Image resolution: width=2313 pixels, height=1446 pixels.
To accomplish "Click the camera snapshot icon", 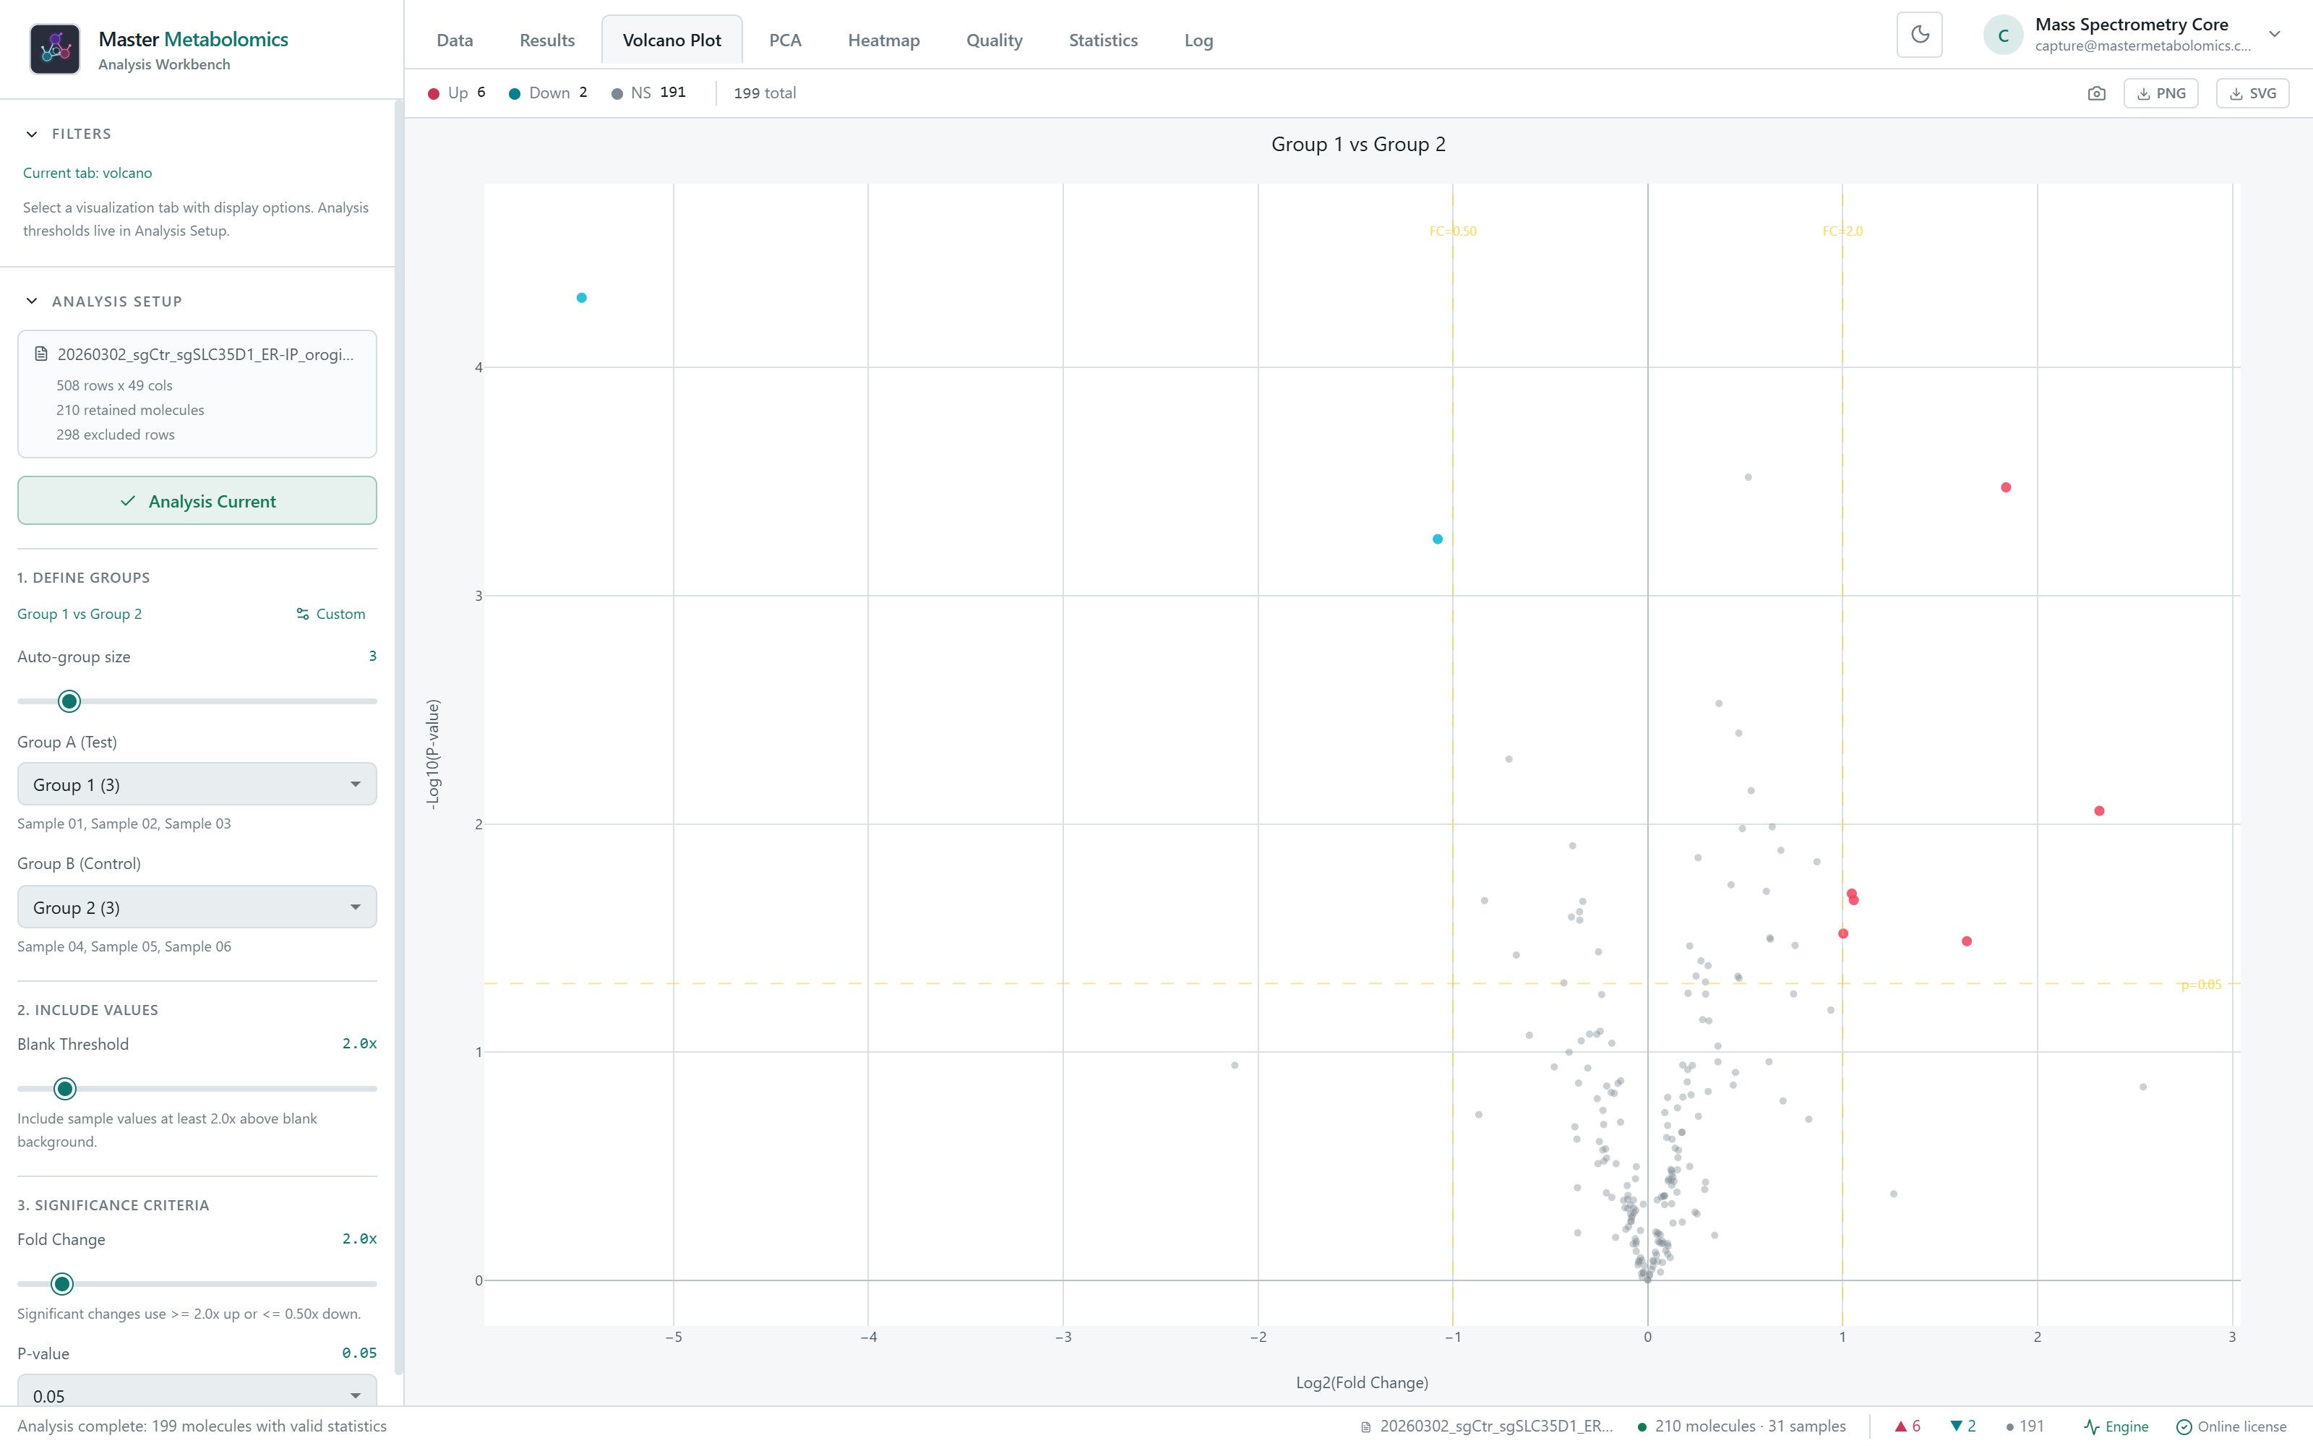I will coord(2096,94).
